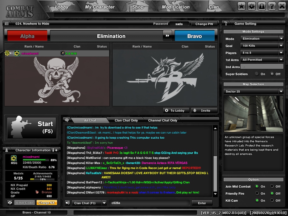288x216 pixels.
Task: Turn Super Soldiers On
Action: click(257, 74)
